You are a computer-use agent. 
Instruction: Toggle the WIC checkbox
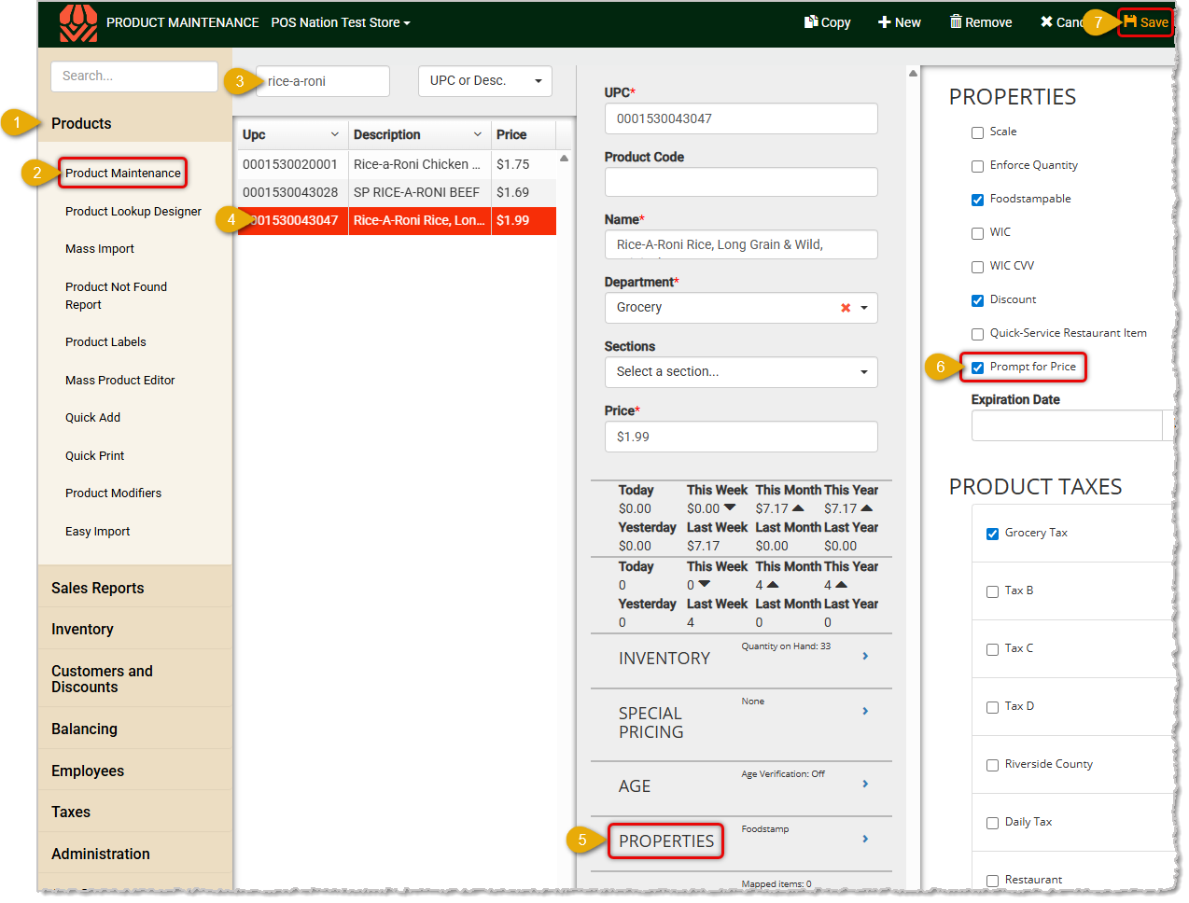coord(977,233)
